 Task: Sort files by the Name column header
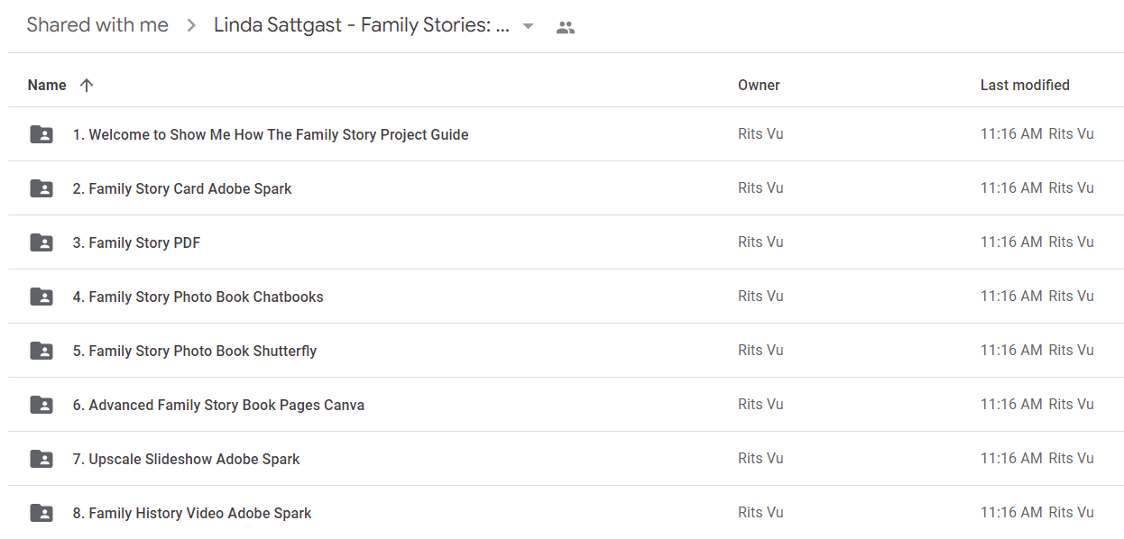click(47, 85)
